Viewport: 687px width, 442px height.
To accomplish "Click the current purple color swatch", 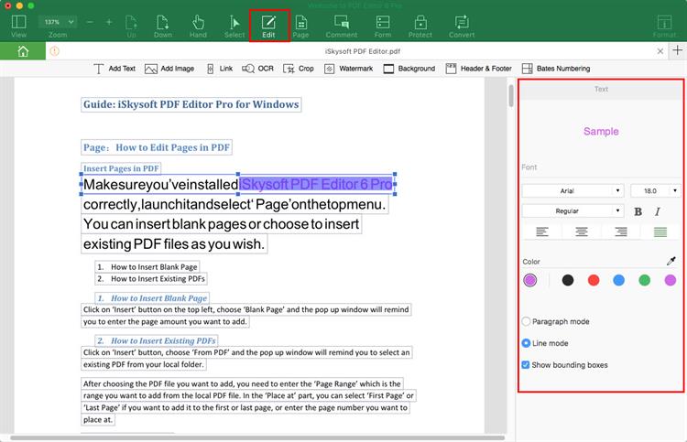I will (x=530, y=280).
